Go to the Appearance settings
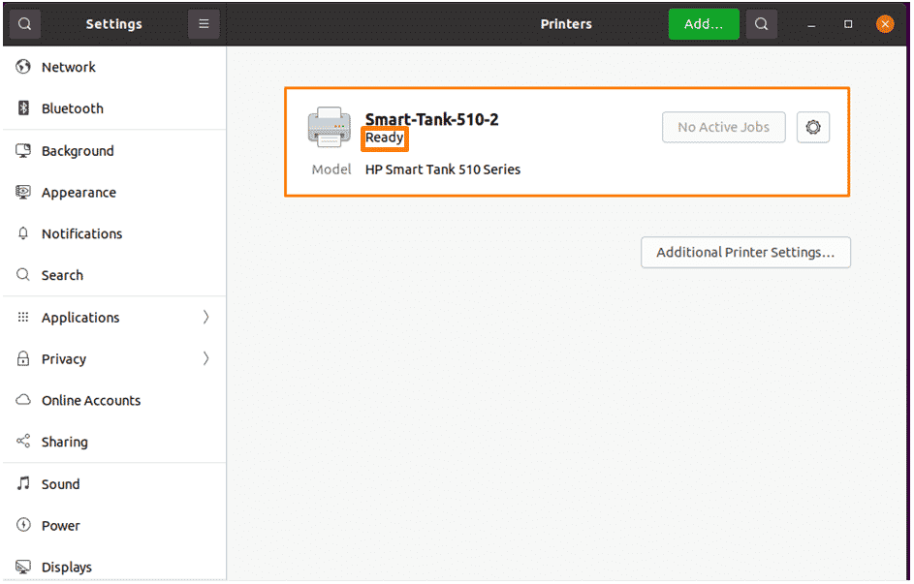Screen dimensions: 914x584 [x=114, y=192]
